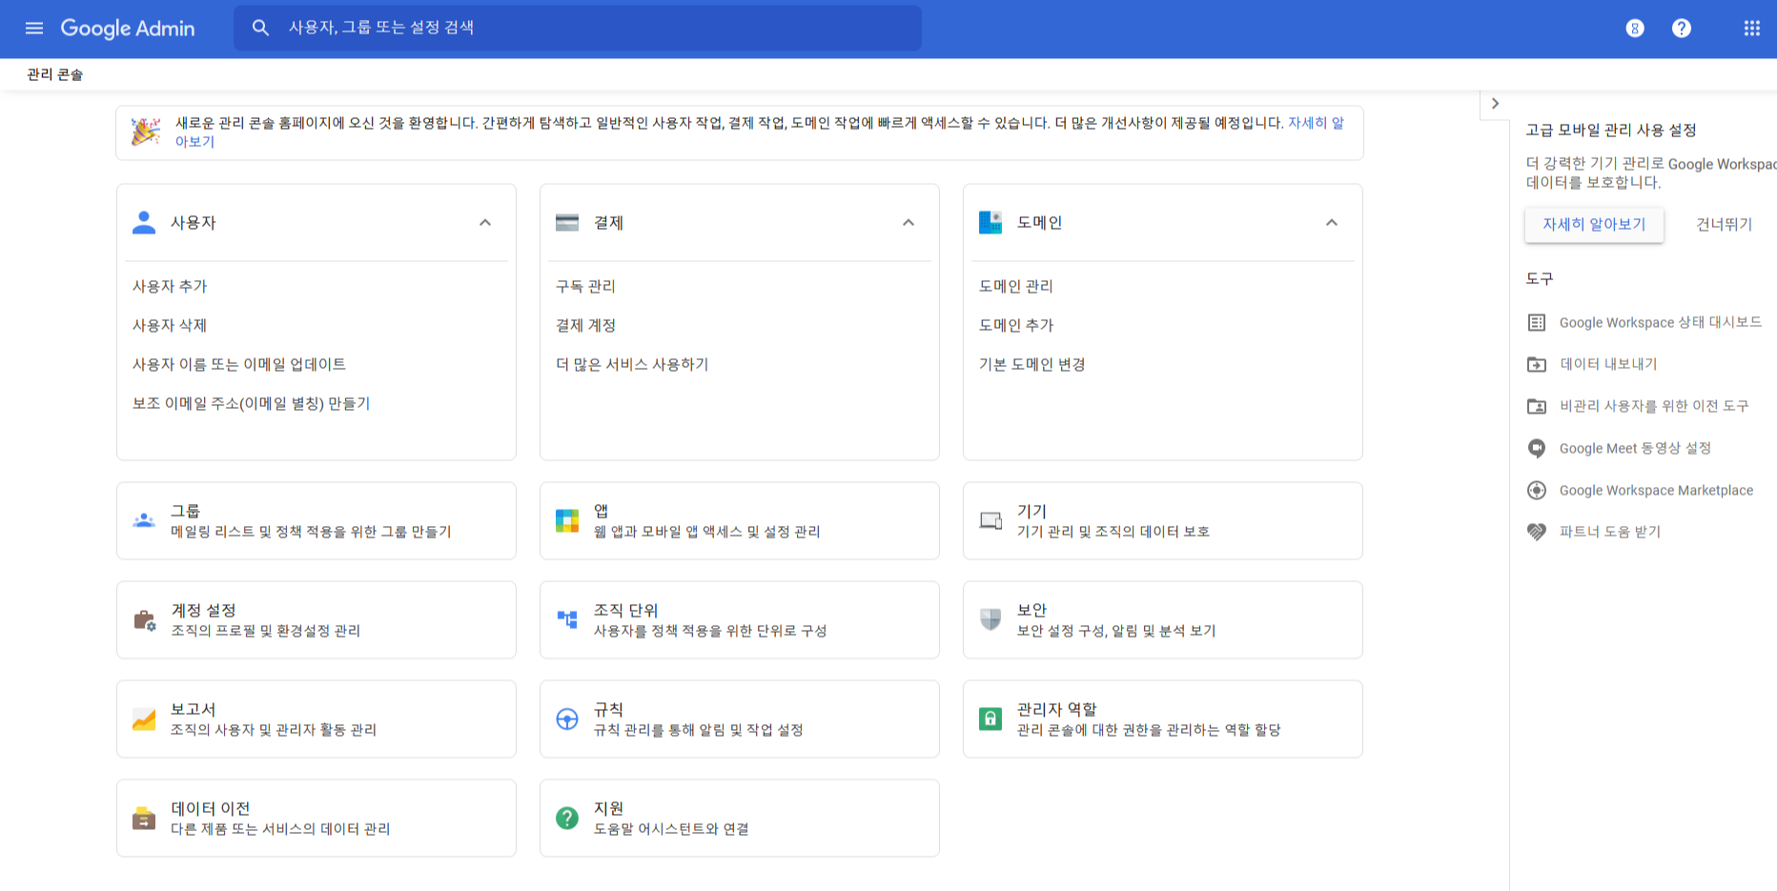Open the help question mark icon
The height and width of the screenshot is (891, 1777).
point(1682,29)
